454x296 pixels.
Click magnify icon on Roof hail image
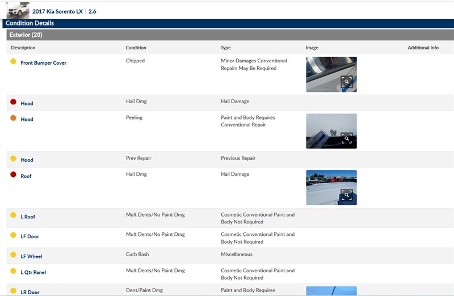tap(347, 195)
